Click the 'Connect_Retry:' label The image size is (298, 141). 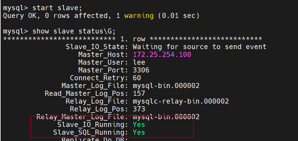click(x=99, y=78)
